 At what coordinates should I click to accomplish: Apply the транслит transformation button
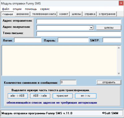tap(63, 96)
